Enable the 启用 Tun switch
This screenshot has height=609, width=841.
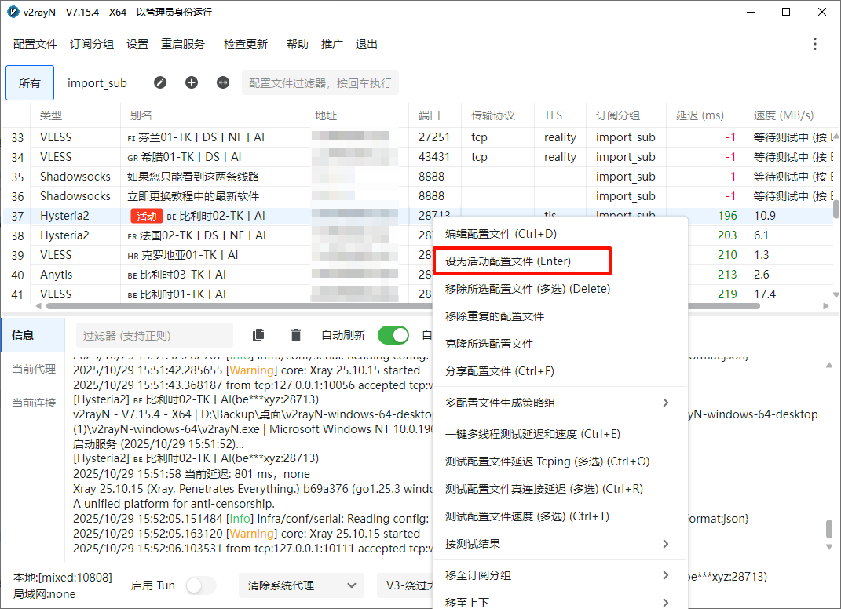[200, 585]
